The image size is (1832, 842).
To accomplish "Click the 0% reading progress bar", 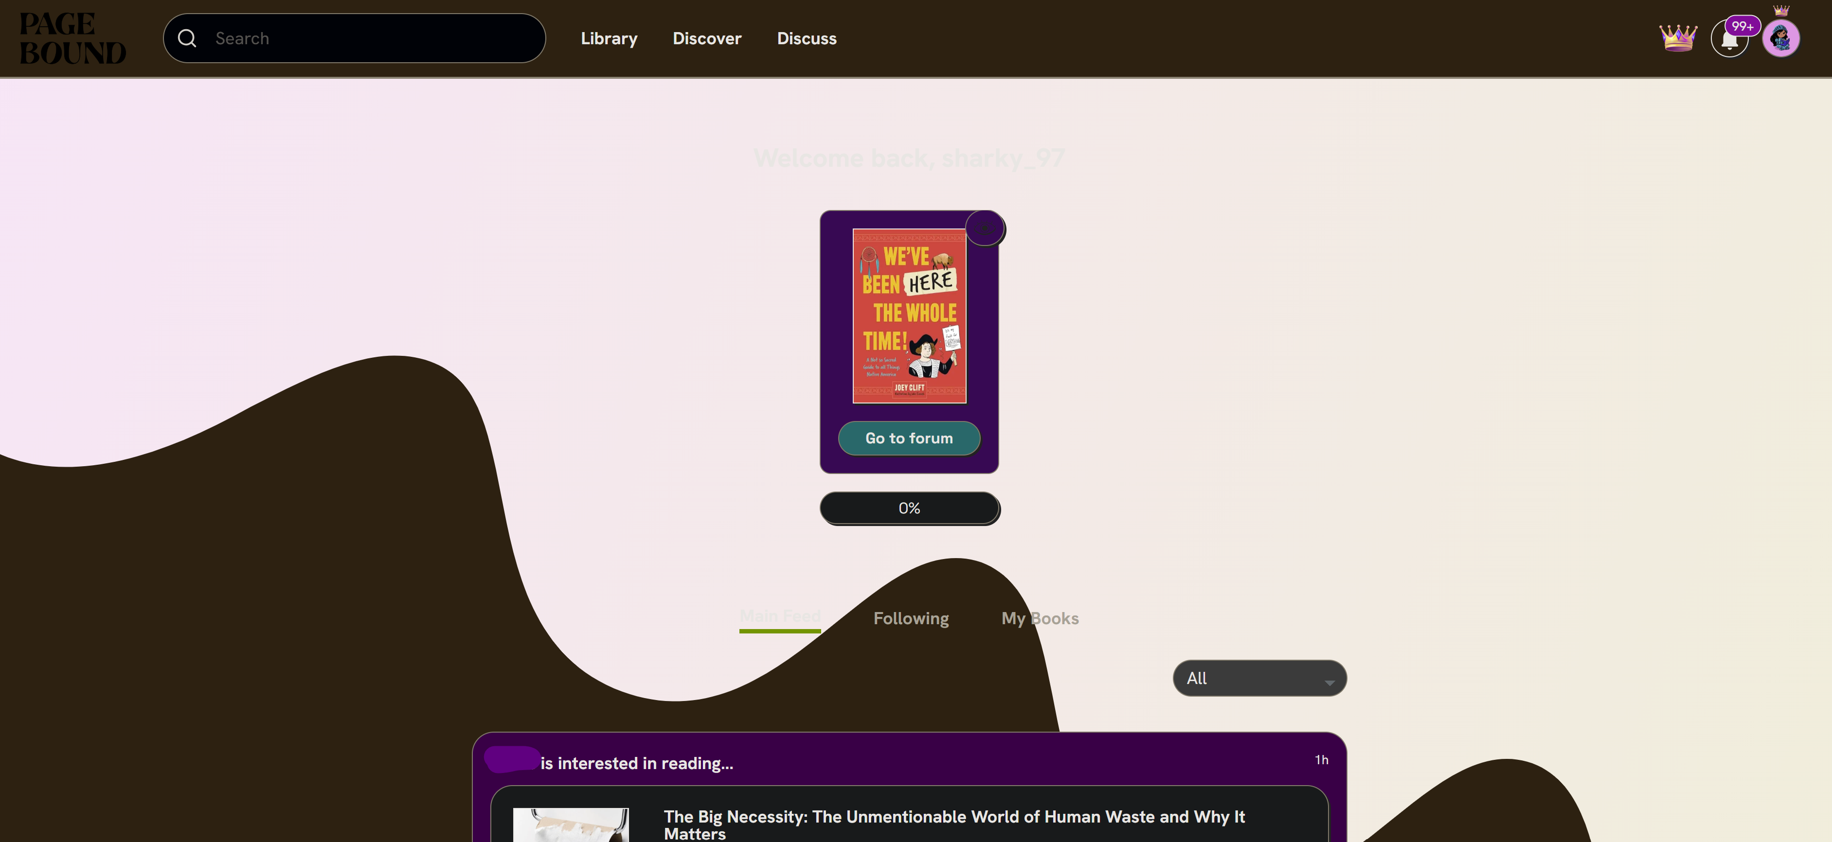I will [x=910, y=508].
